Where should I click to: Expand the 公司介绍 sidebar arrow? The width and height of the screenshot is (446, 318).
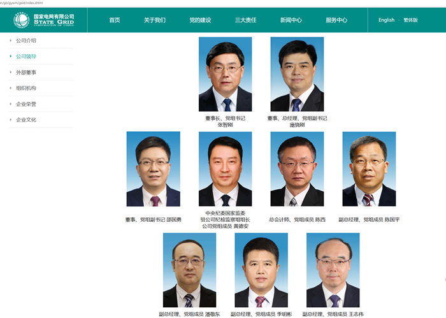click(11, 40)
